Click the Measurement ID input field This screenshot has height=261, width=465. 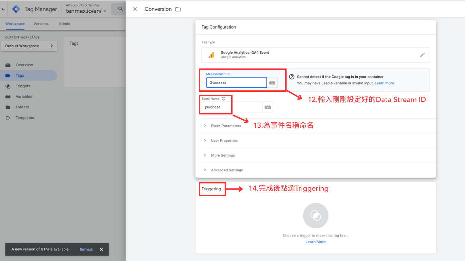(x=236, y=83)
